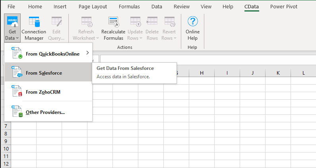Open the File menu tab

tap(11, 6)
